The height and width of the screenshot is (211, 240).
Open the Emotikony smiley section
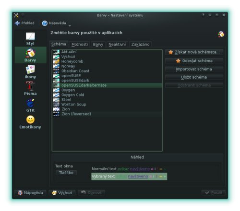30,122
